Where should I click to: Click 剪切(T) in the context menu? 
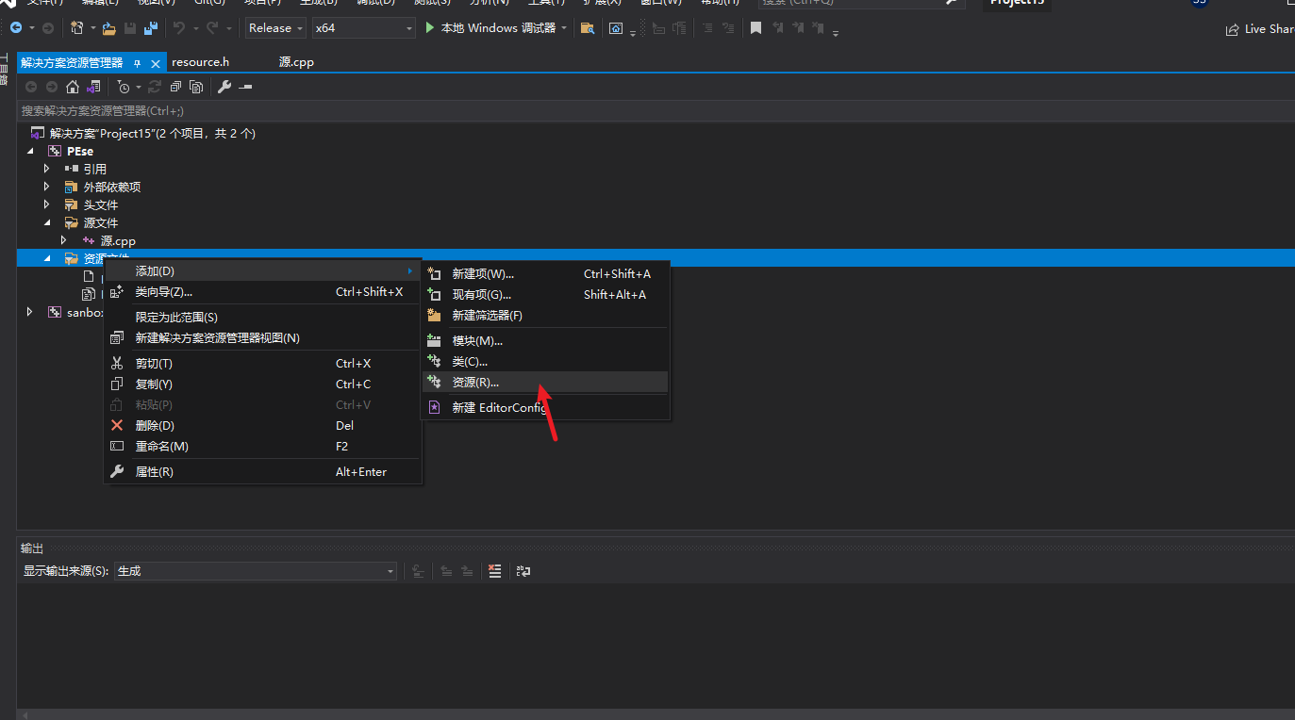(x=262, y=364)
